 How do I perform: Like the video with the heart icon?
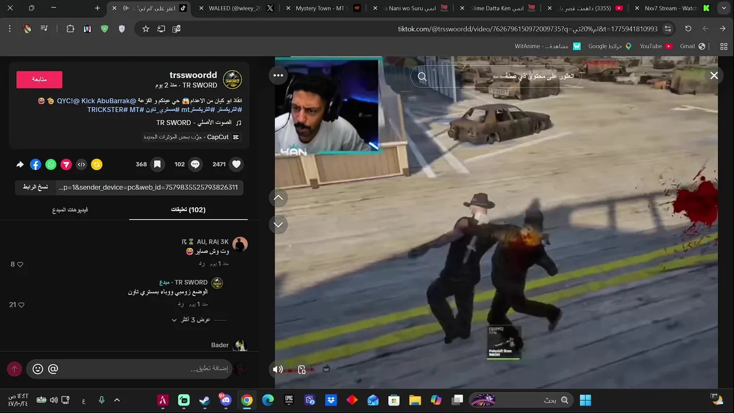236,164
